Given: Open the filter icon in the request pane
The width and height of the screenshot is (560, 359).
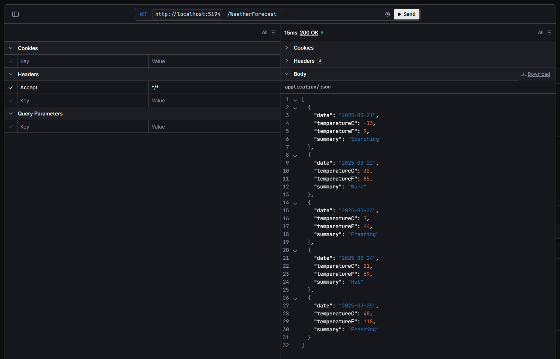Looking at the screenshot, I should (x=274, y=33).
